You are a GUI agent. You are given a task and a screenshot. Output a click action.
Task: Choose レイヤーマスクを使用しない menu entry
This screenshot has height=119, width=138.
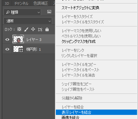[x=96, y=31]
